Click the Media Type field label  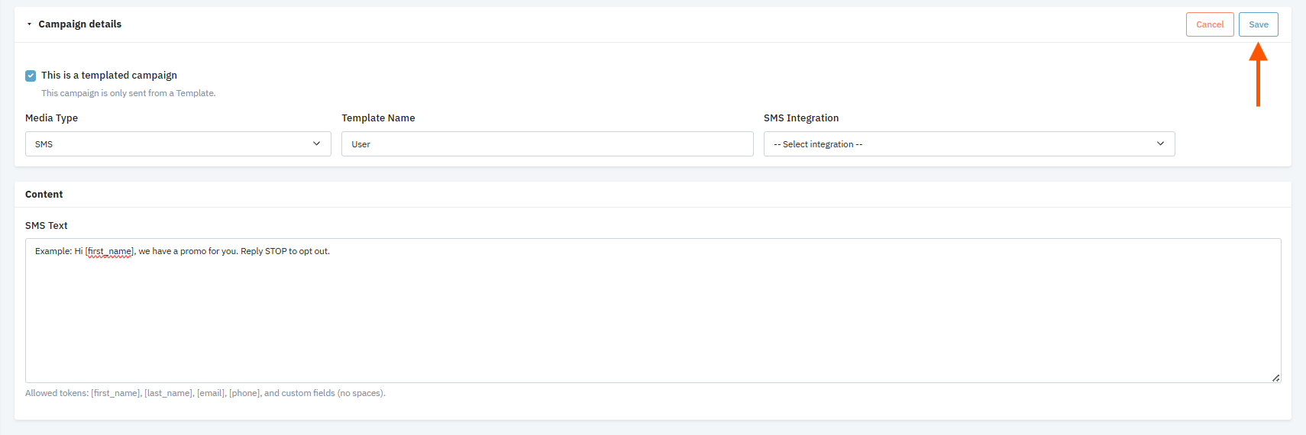[51, 118]
